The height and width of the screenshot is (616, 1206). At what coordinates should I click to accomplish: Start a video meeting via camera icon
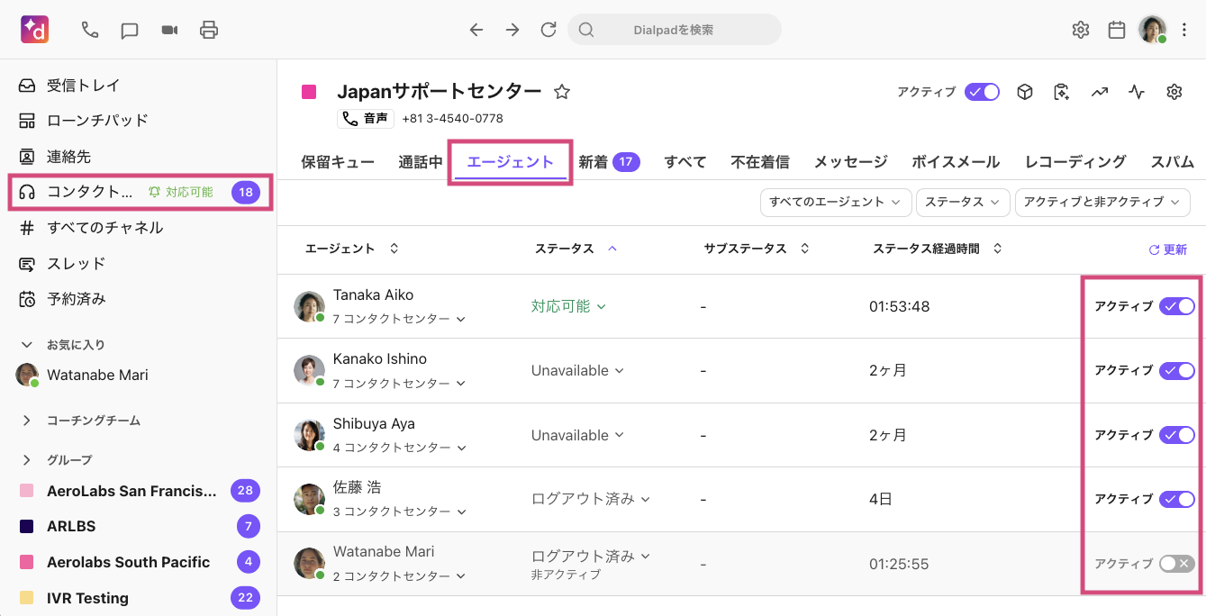[x=168, y=29]
